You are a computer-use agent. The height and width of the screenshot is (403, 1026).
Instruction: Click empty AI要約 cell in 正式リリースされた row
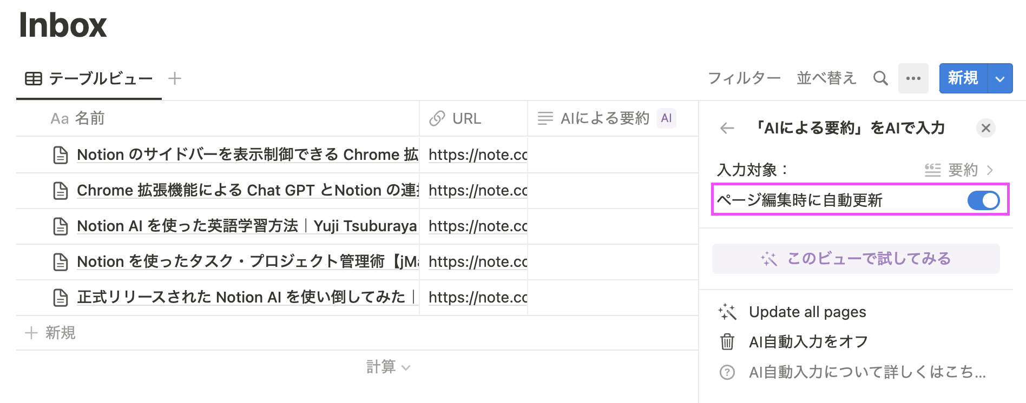pos(613,297)
